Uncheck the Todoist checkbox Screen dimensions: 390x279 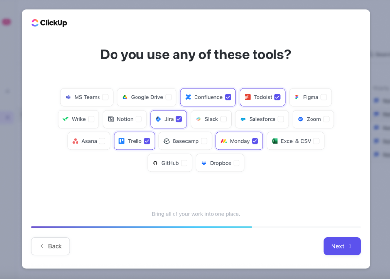[277, 97]
